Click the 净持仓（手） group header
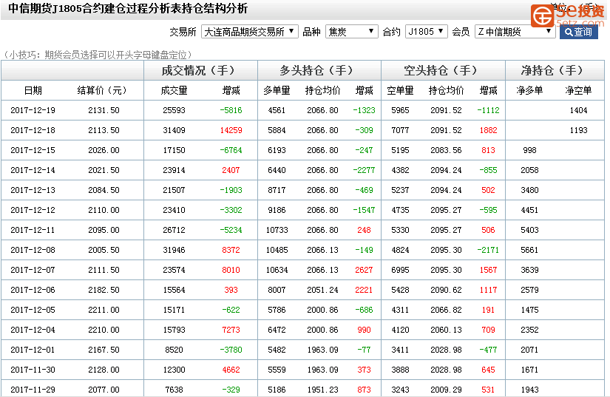This screenshot has width=610, height=397. (x=554, y=70)
